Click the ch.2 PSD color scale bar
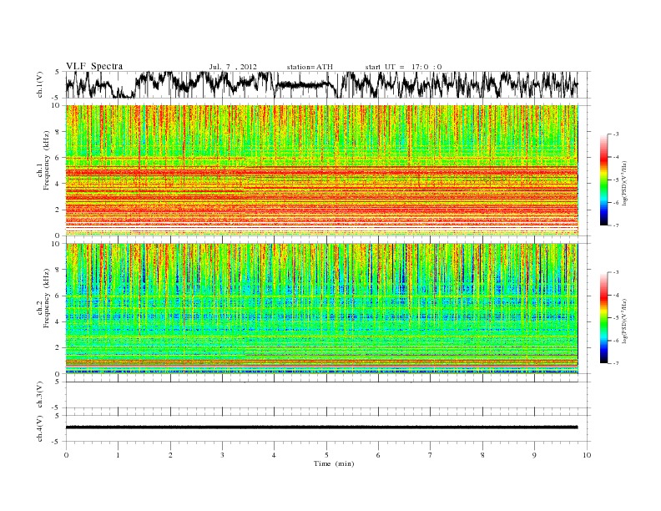The width and height of the screenshot is (661, 511). tap(603, 318)
